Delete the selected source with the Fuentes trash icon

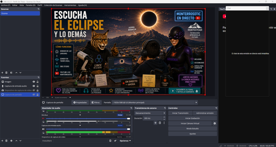point(6,141)
